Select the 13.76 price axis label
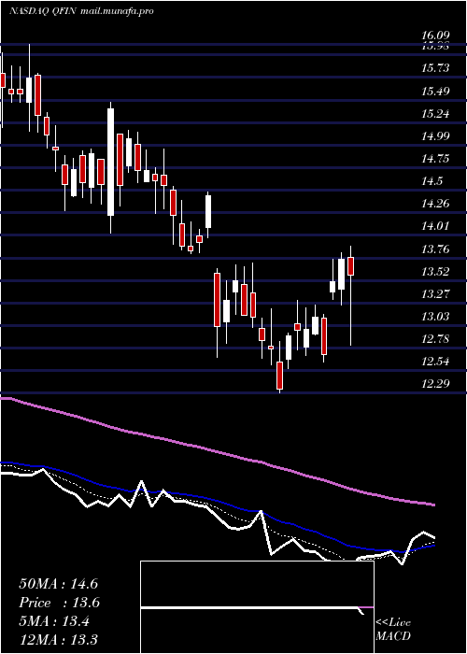The width and height of the screenshot is (467, 654). 436,249
